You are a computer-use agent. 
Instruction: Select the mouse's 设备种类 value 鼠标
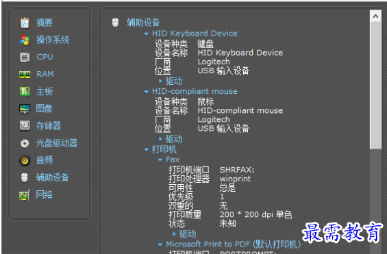tap(205, 102)
